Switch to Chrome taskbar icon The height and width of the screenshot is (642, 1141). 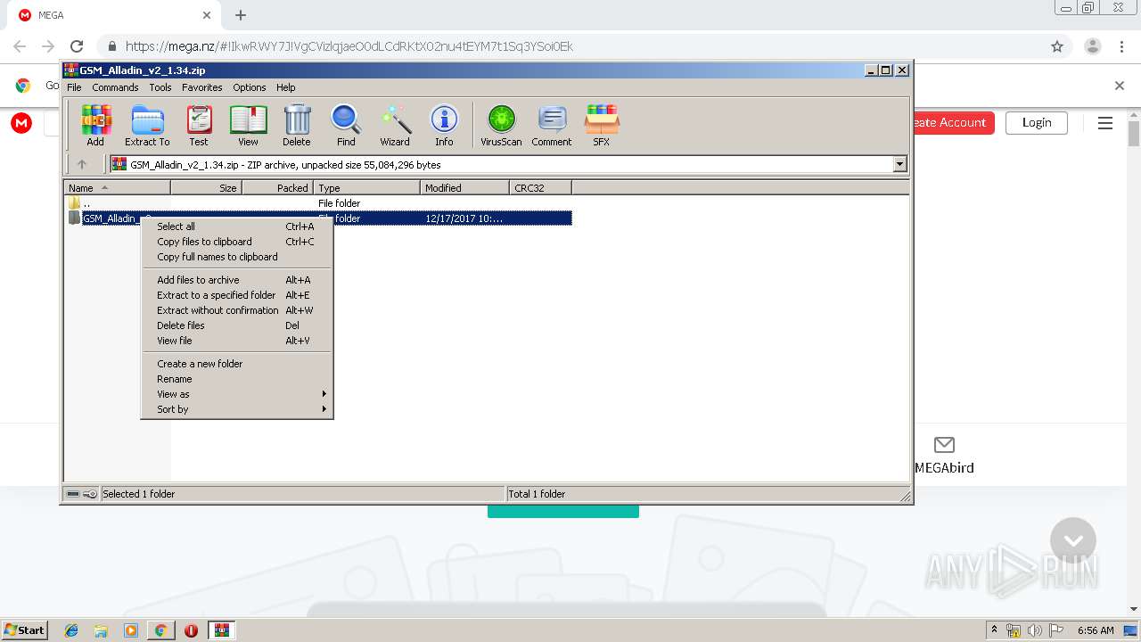(x=160, y=630)
